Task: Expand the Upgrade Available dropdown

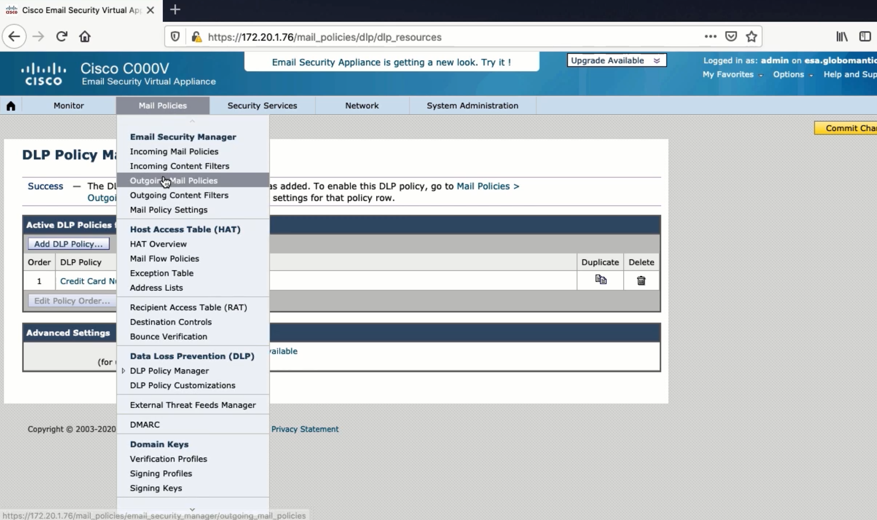Action: point(617,61)
